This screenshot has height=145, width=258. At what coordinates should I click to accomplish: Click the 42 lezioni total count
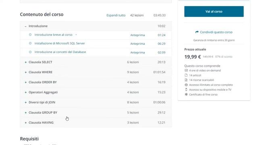(x=137, y=15)
